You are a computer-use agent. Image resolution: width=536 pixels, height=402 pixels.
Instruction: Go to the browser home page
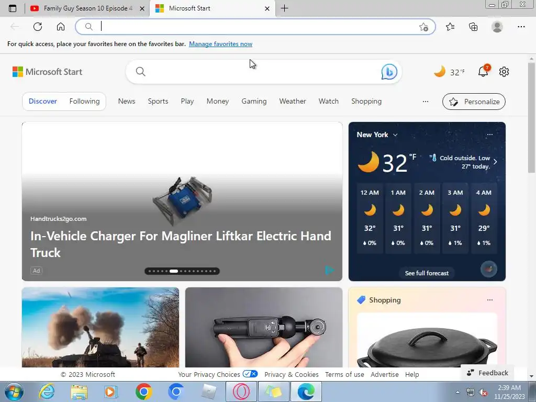(x=61, y=27)
